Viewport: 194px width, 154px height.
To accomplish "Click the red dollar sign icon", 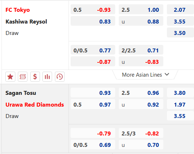I will click(x=35, y=77).
